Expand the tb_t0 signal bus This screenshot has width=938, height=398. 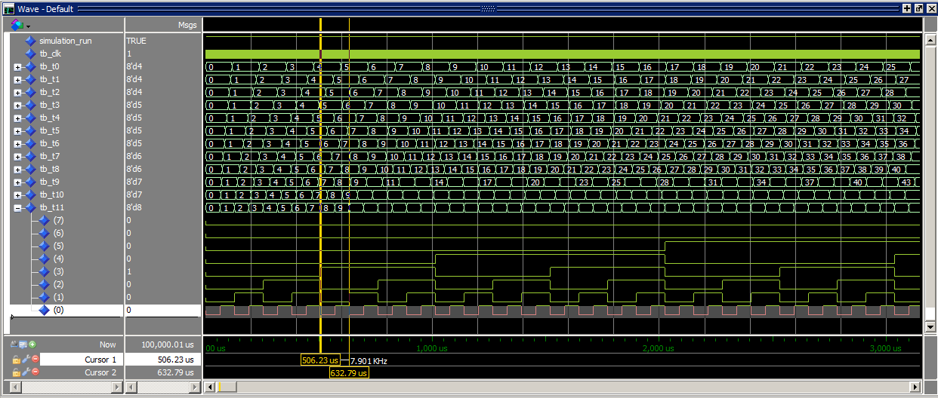click(x=17, y=66)
